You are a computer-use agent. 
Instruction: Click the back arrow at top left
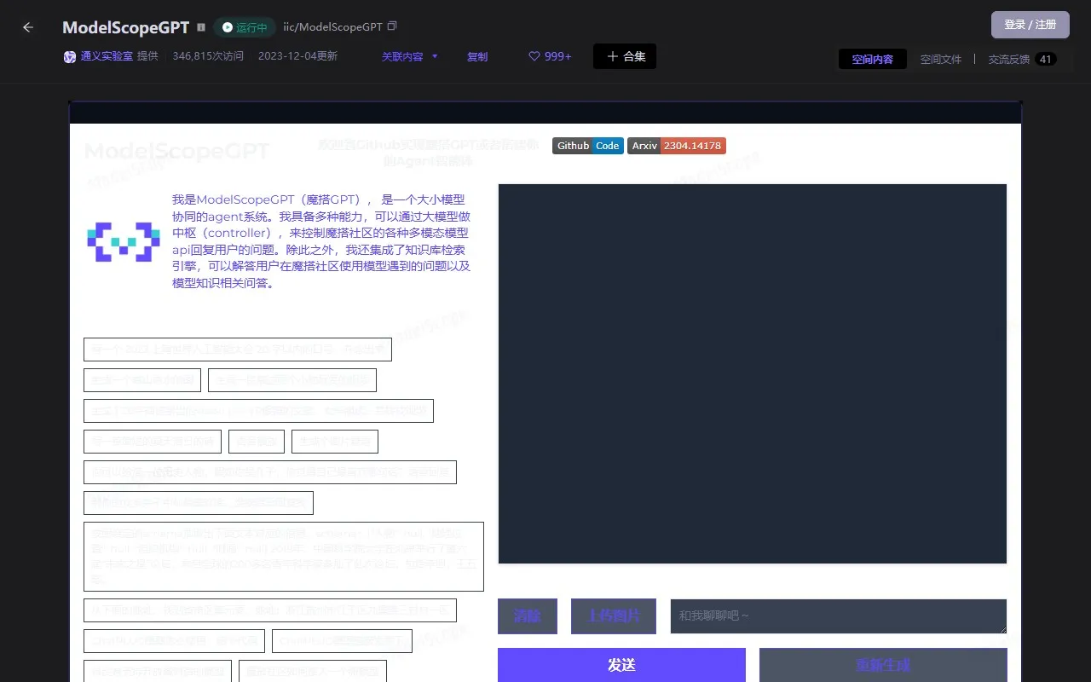pos(27,27)
